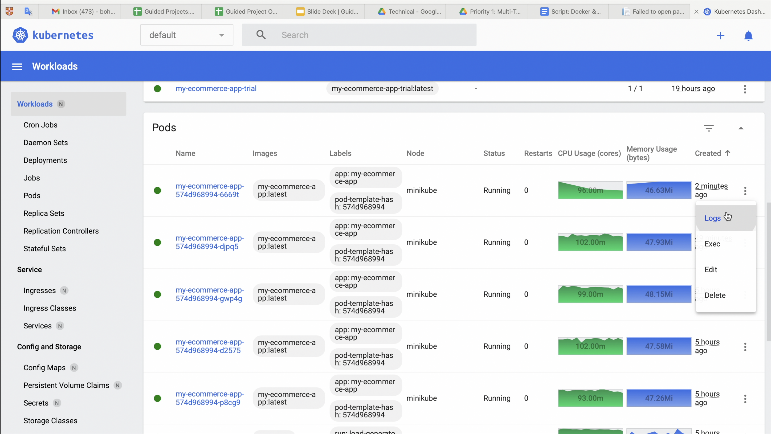Viewport: 771px width, 434px height.
Task: Open actions menu for my-ecommerce-app-trial
Action: pyautogui.click(x=745, y=89)
